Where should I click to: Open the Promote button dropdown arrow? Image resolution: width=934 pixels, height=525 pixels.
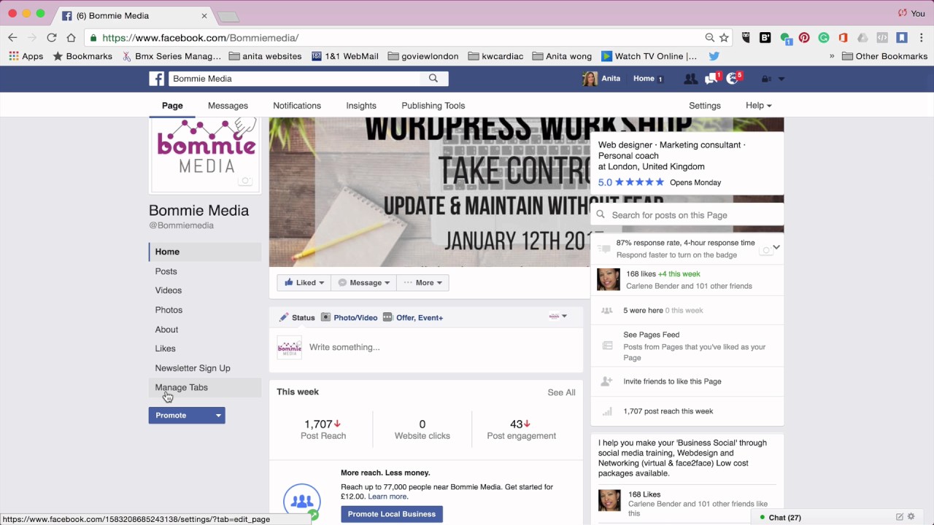click(x=218, y=415)
